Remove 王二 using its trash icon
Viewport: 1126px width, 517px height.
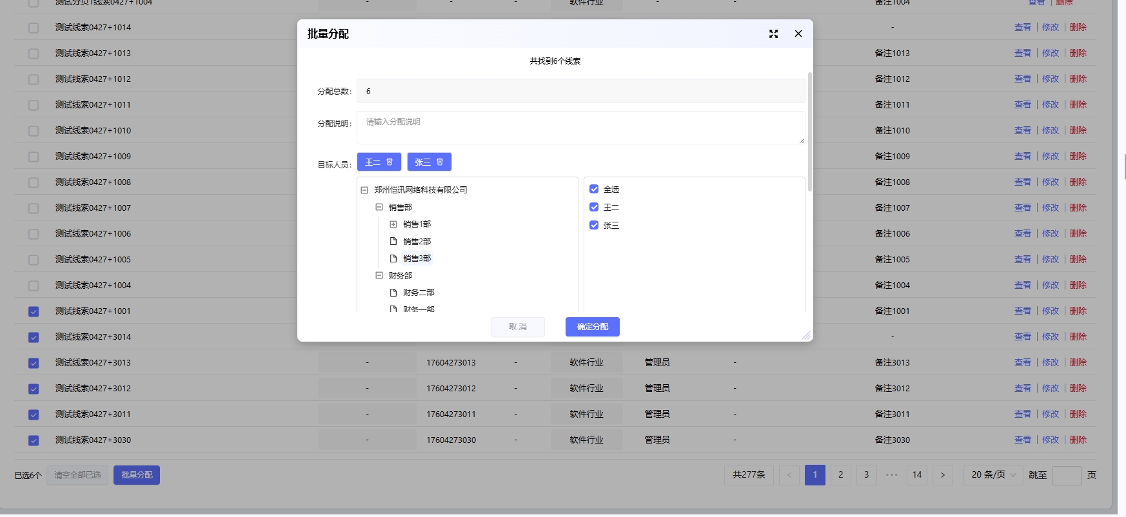pos(390,162)
